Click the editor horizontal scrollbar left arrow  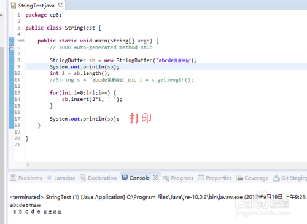coord(28,165)
